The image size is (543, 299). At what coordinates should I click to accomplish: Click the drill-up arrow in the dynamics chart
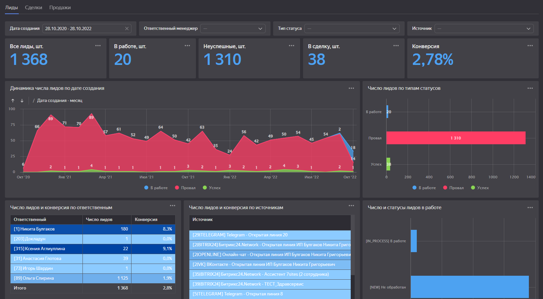[13, 101]
